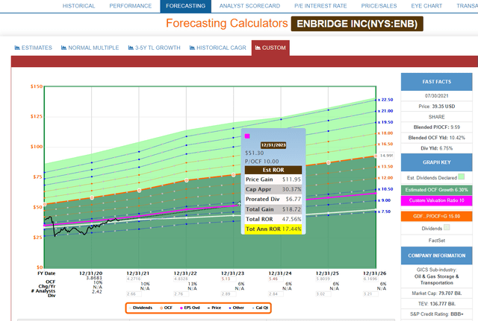Click the GDF P/OCF=G 15.00 key
This screenshot has height=321, width=478.
click(x=436, y=217)
